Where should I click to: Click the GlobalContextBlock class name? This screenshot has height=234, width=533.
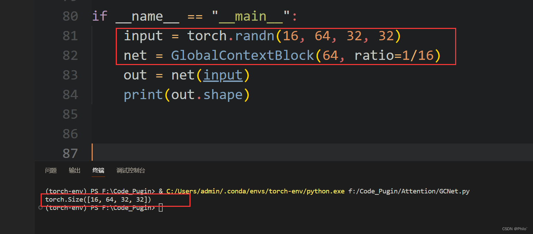(x=243, y=55)
